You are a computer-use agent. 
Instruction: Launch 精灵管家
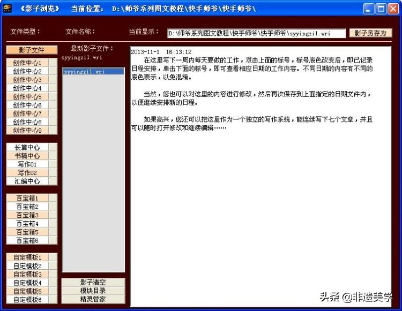(93, 299)
